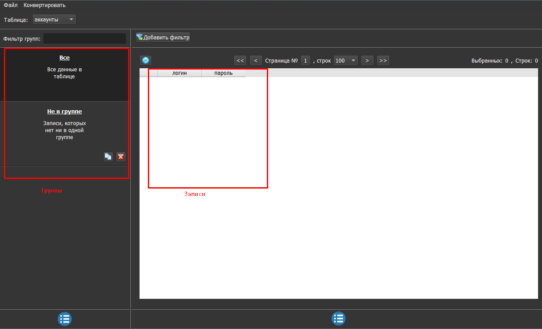Click the copy icon in 'Не в группе'
The image size is (542, 329).
pyautogui.click(x=108, y=157)
